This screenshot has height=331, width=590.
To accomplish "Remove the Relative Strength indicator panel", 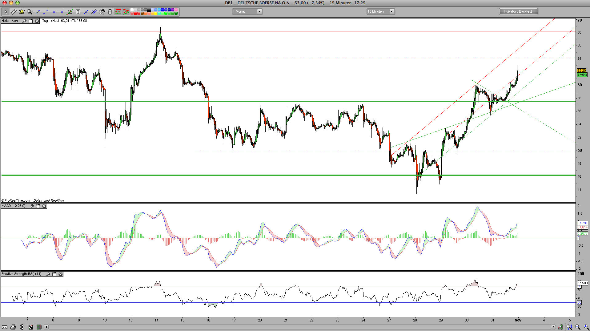I will click(61, 274).
